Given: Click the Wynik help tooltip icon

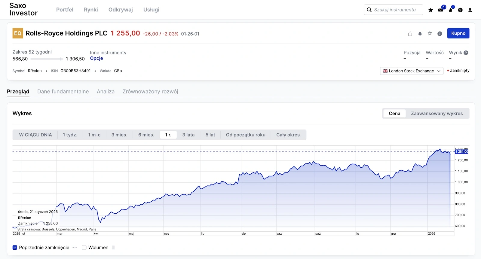Looking at the screenshot, I should tap(466, 53).
